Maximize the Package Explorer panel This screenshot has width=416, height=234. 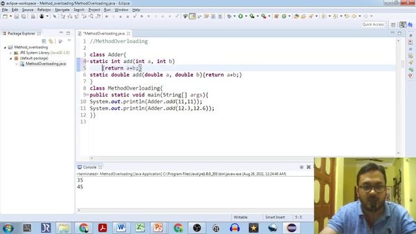click(x=68, y=33)
